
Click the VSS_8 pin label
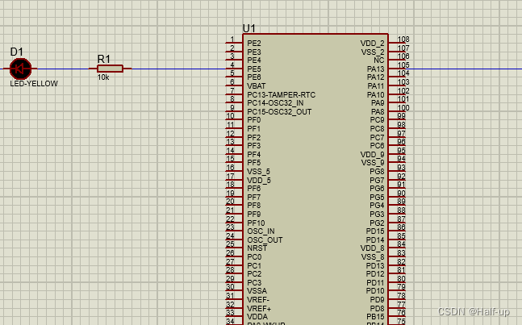[373, 257]
